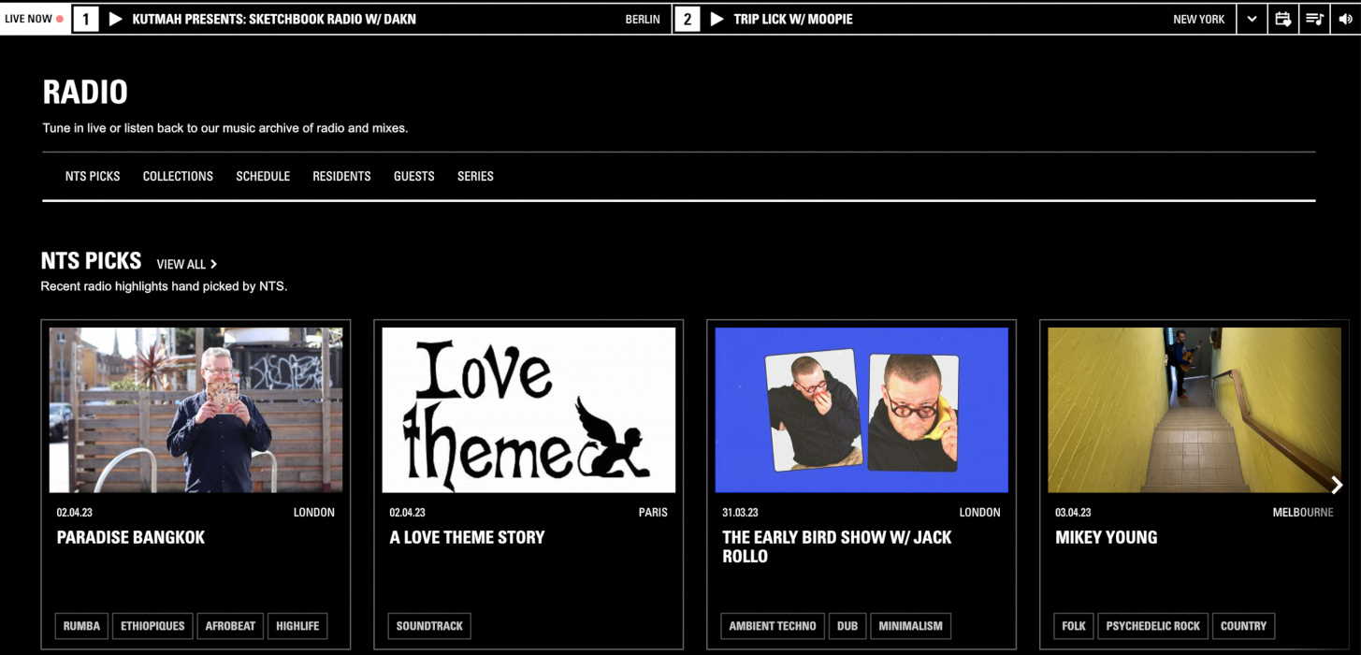Open the tracklist playlist icon
This screenshot has height=655, width=1361.
tap(1314, 19)
